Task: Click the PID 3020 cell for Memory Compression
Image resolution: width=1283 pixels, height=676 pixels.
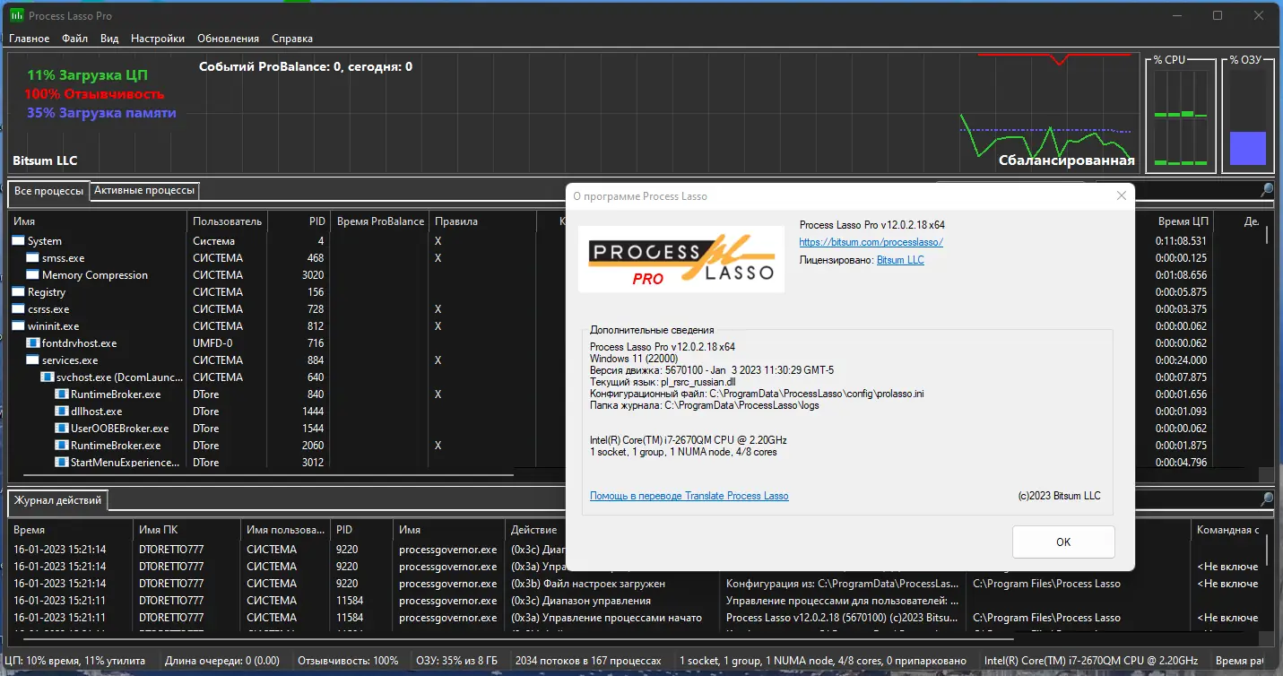Action: coord(313,275)
